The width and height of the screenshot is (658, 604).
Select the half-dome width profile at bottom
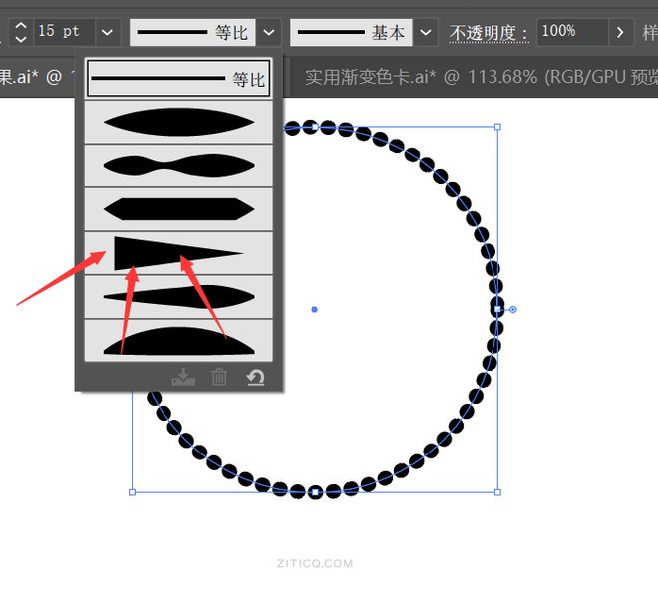click(178, 340)
